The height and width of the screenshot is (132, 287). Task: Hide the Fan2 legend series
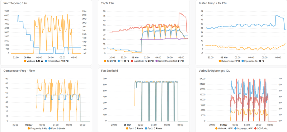click(x=154, y=128)
